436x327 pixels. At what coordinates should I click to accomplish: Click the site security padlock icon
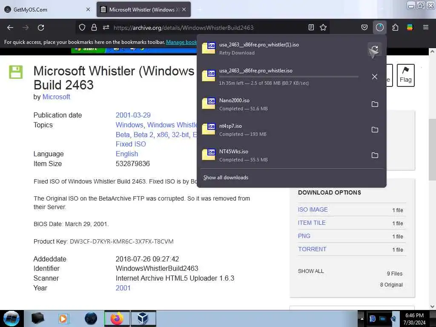tap(94, 28)
